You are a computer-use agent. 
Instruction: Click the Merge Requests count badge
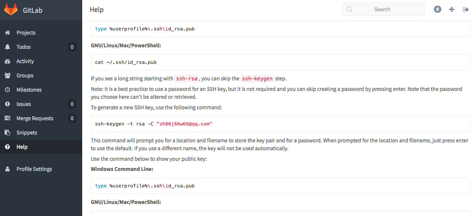pyautogui.click(x=72, y=118)
